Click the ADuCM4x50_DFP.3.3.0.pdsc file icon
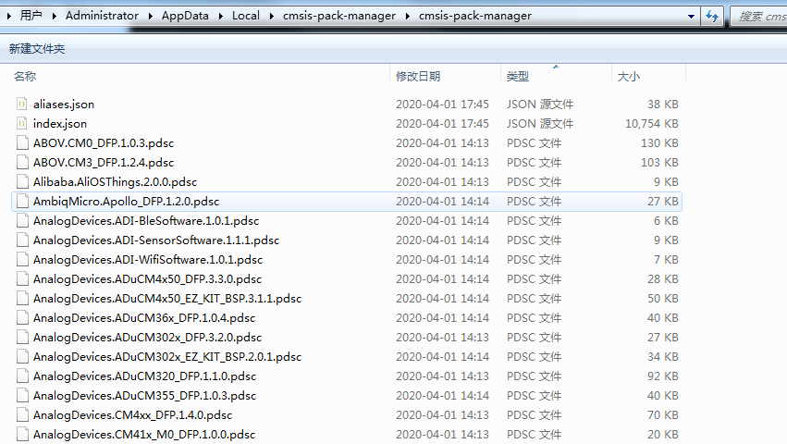 (x=21, y=279)
